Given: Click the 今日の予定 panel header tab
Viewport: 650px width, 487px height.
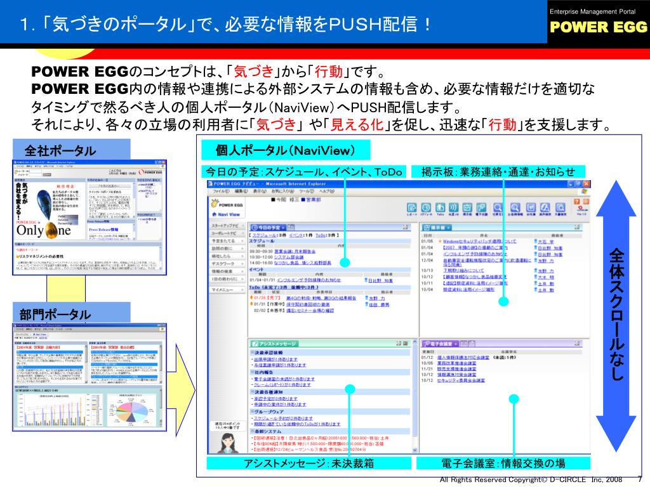Looking at the screenshot, I should pos(267,228).
